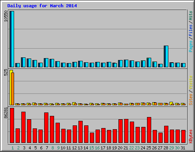Click the red KBytes bar for day 1
Viewport: 195px width, 152px height.
coord(12,125)
